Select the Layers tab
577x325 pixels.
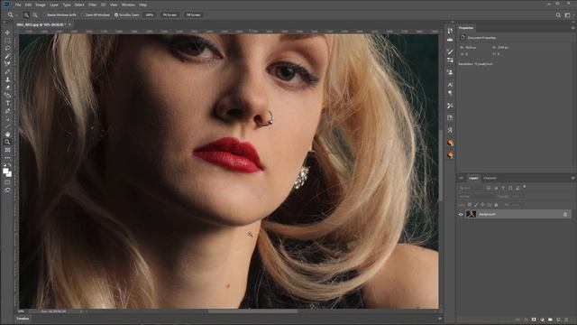pos(473,178)
